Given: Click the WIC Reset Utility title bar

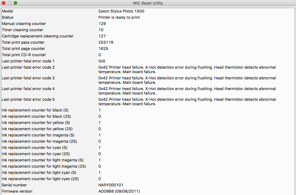Looking at the screenshot, I should coord(148,3).
